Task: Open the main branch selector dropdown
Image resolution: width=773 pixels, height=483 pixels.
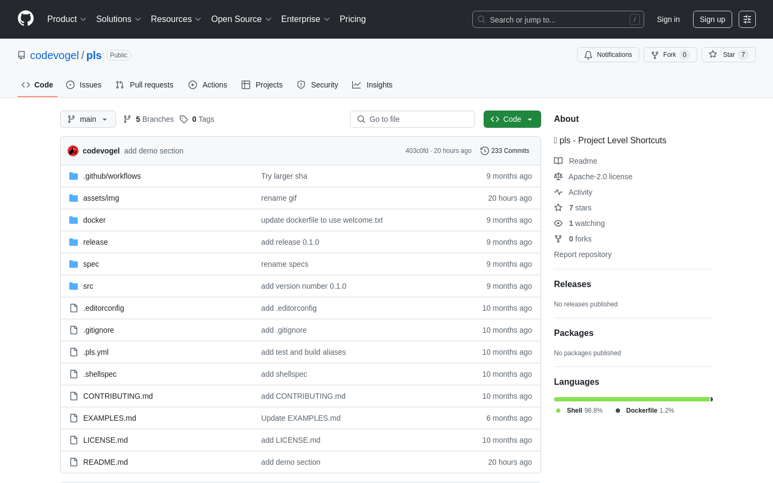Action: [88, 119]
